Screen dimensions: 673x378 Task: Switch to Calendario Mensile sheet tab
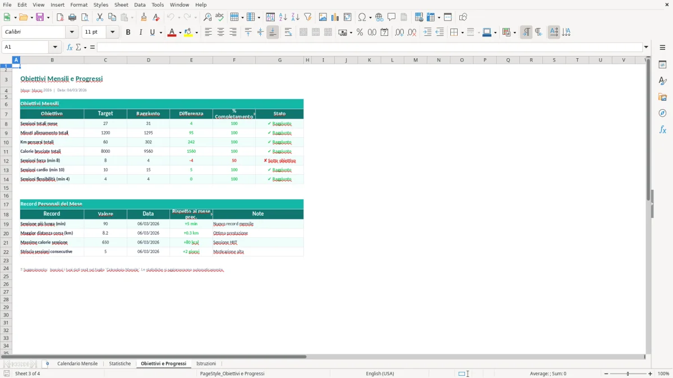click(x=77, y=364)
